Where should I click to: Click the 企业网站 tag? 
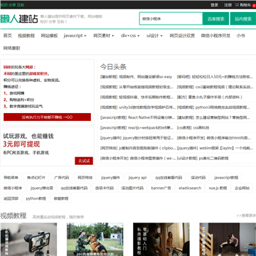pos(242,188)
